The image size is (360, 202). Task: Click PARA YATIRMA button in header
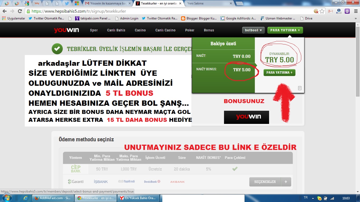[285, 30]
